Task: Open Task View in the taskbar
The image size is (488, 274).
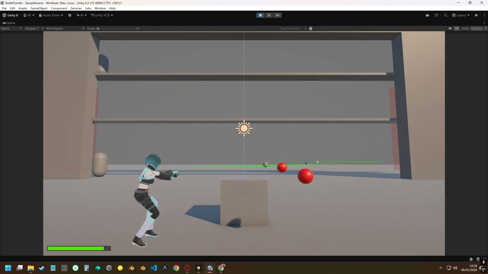Action: coord(20,268)
